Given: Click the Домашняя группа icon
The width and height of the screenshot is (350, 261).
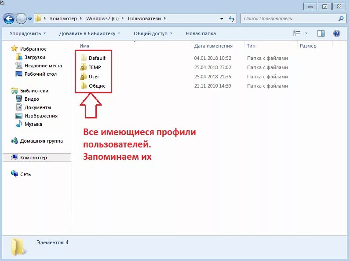Looking at the screenshot, I should click(15, 141).
